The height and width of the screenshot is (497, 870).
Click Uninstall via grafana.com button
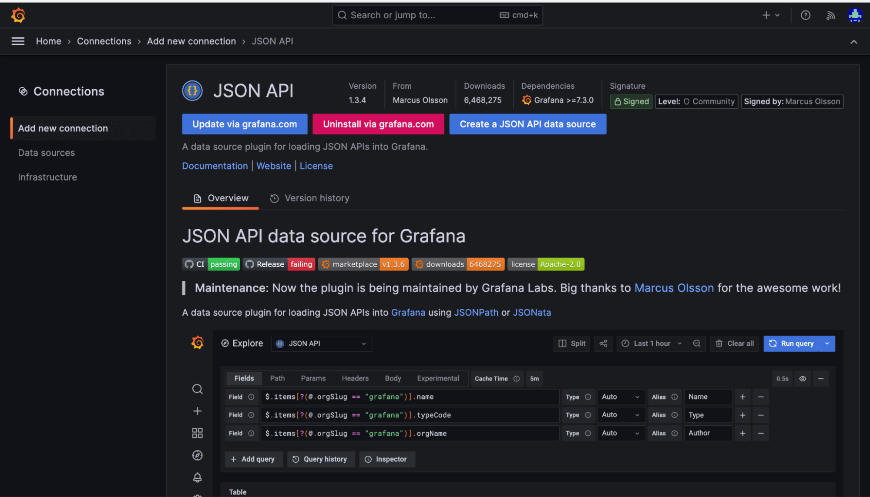click(x=378, y=124)
